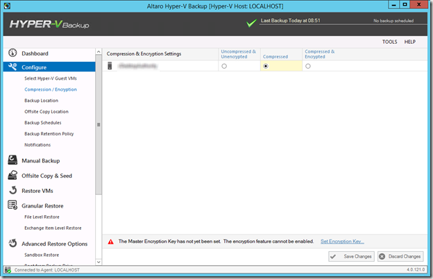Click the Discard Changes button

400,256
